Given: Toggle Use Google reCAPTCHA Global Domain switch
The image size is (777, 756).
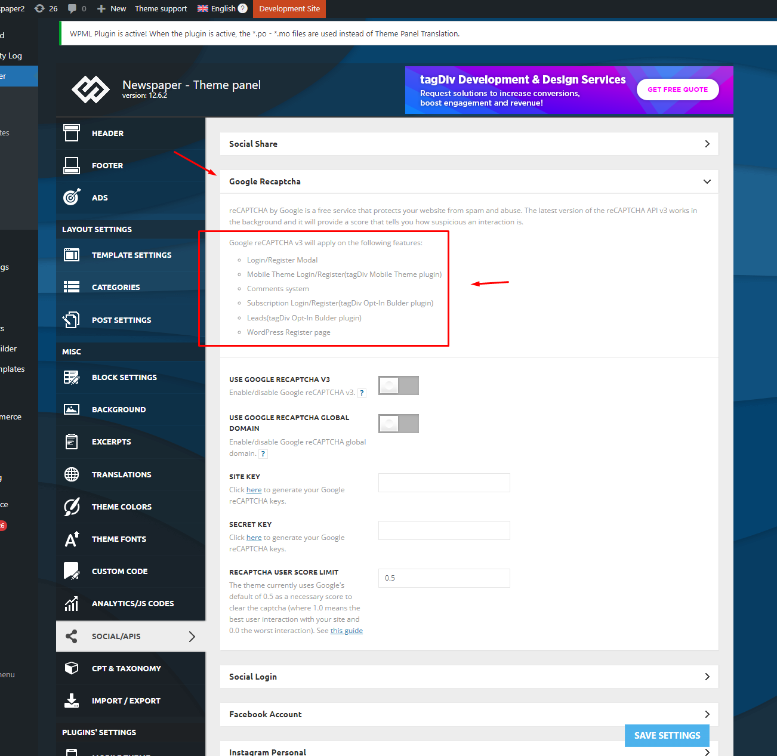Looking at the screenshot, I should [x=399, y=424].
